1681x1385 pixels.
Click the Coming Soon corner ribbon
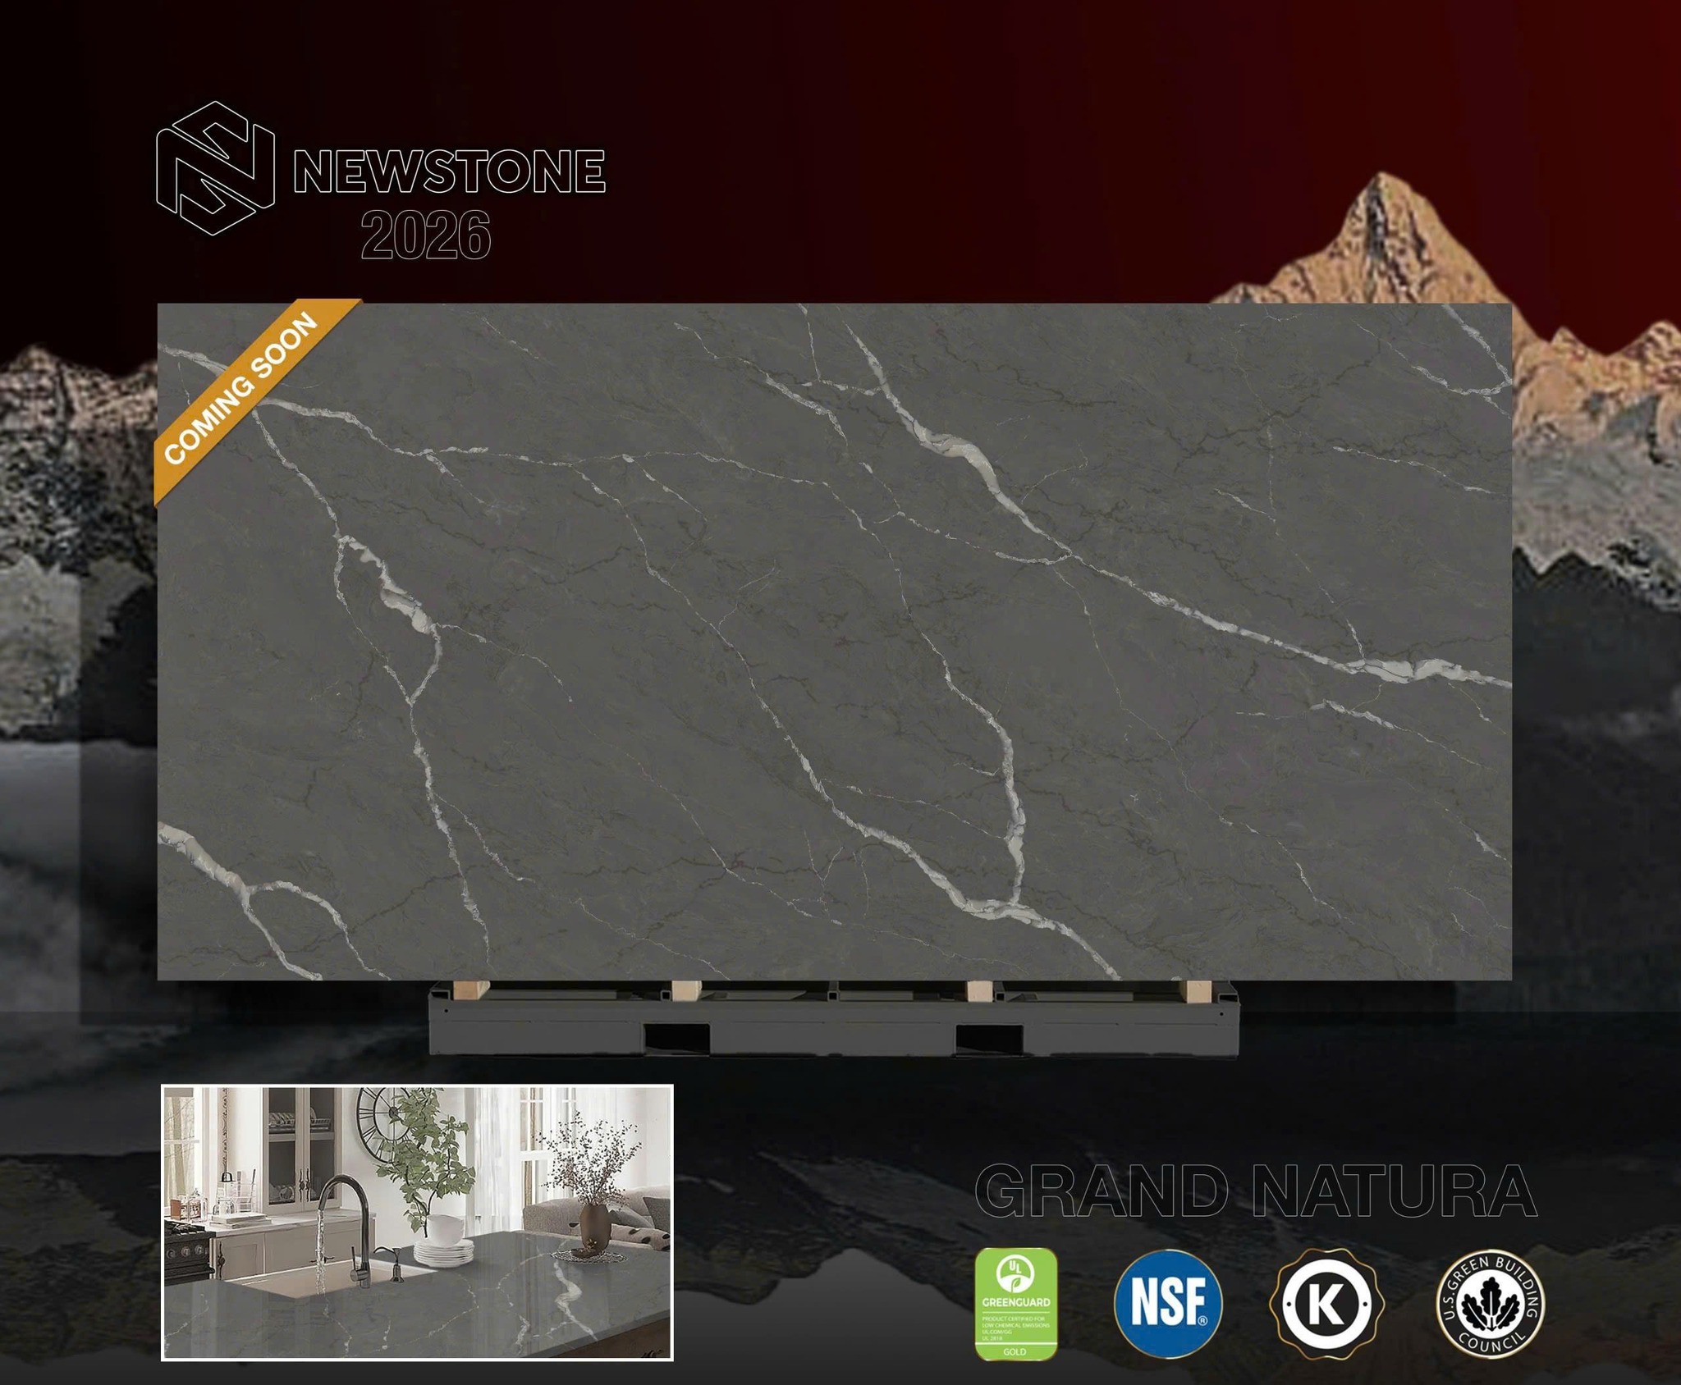tap(242, 388)
